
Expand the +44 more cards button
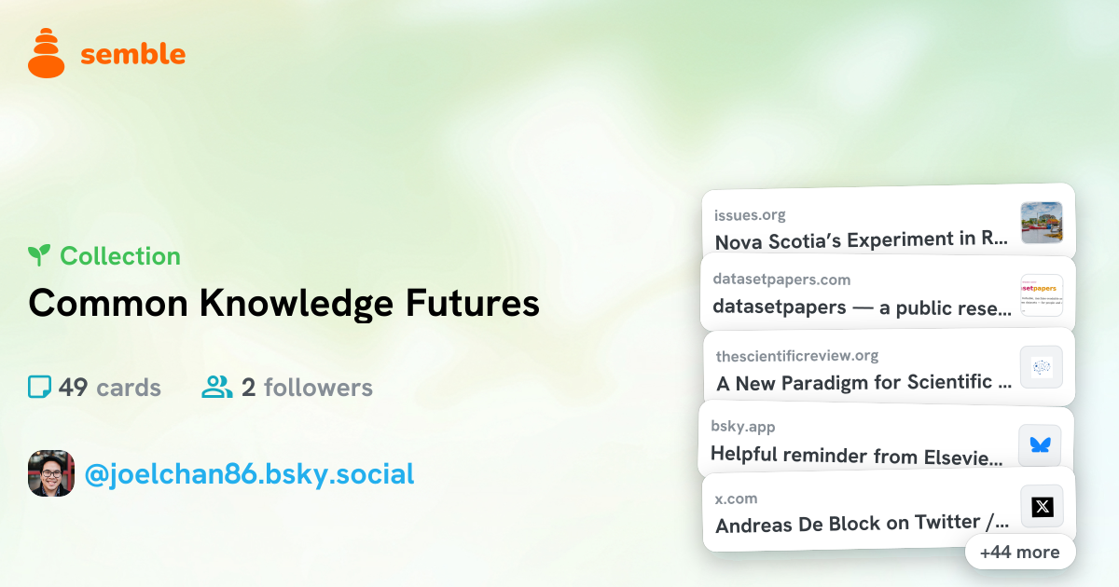click(x=1019, y=552)
